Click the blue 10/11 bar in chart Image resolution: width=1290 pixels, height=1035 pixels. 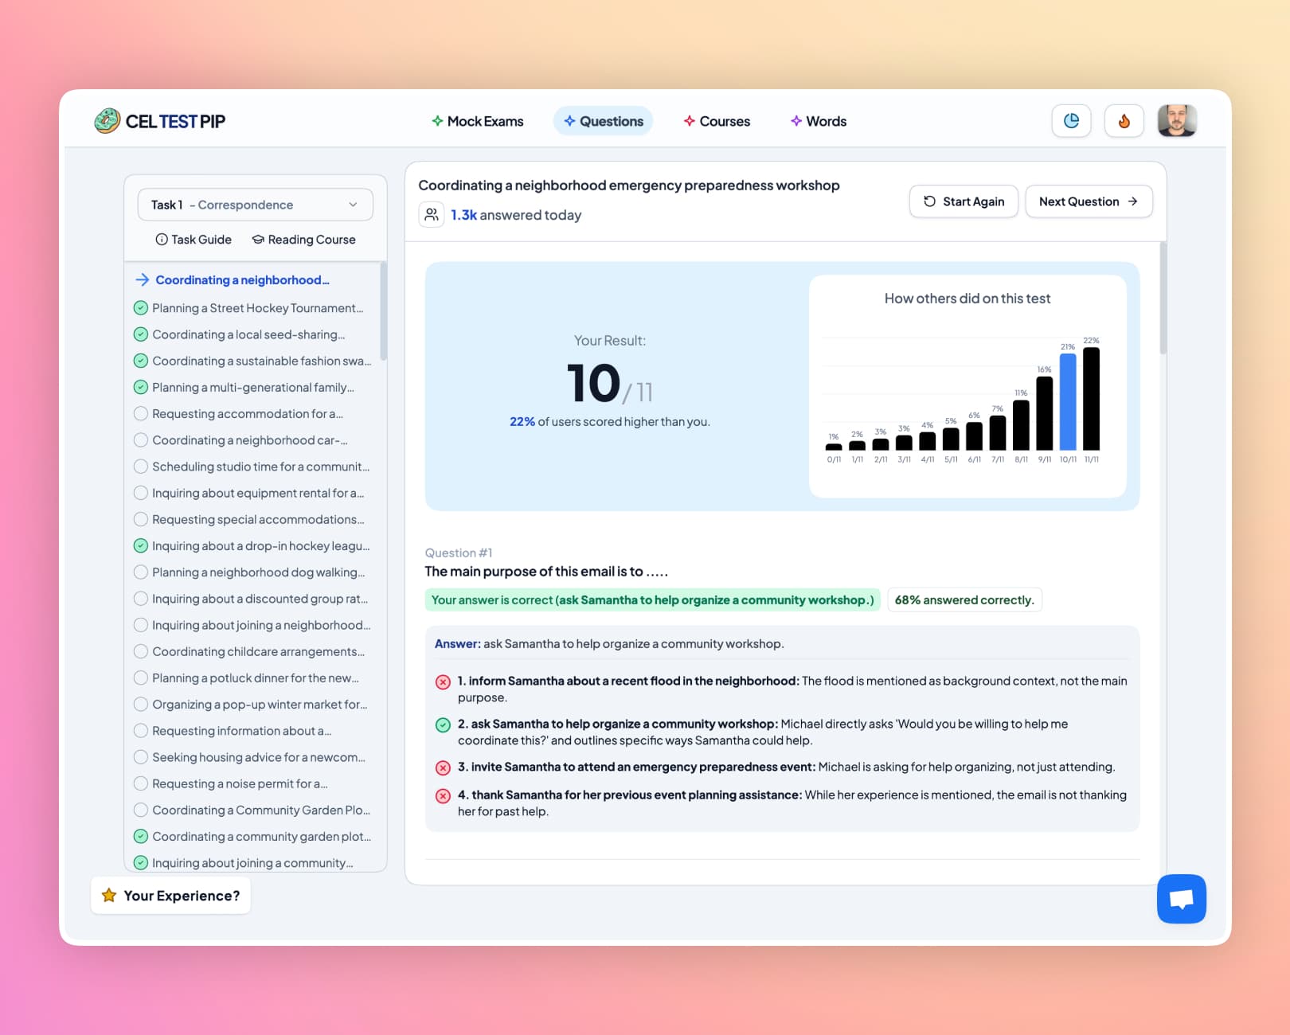pos(1068,402)
